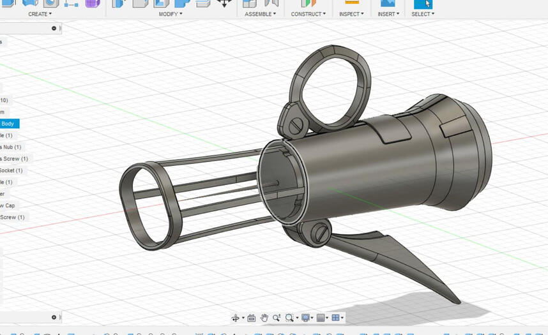Open the Viewports layout icon
This screenshot has height=335, width=548.
[x=336, y=318]
